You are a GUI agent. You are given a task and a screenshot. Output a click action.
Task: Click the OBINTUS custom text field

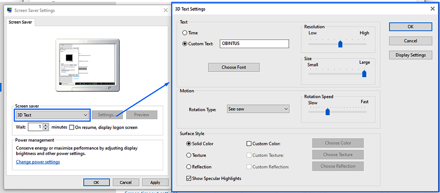(254, 44)
